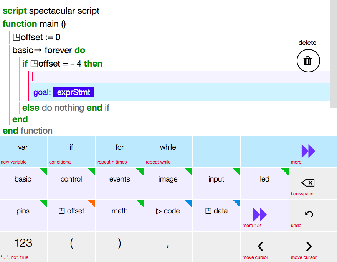
Task: Show more statements with top double arrow
Action: (308, 151)
